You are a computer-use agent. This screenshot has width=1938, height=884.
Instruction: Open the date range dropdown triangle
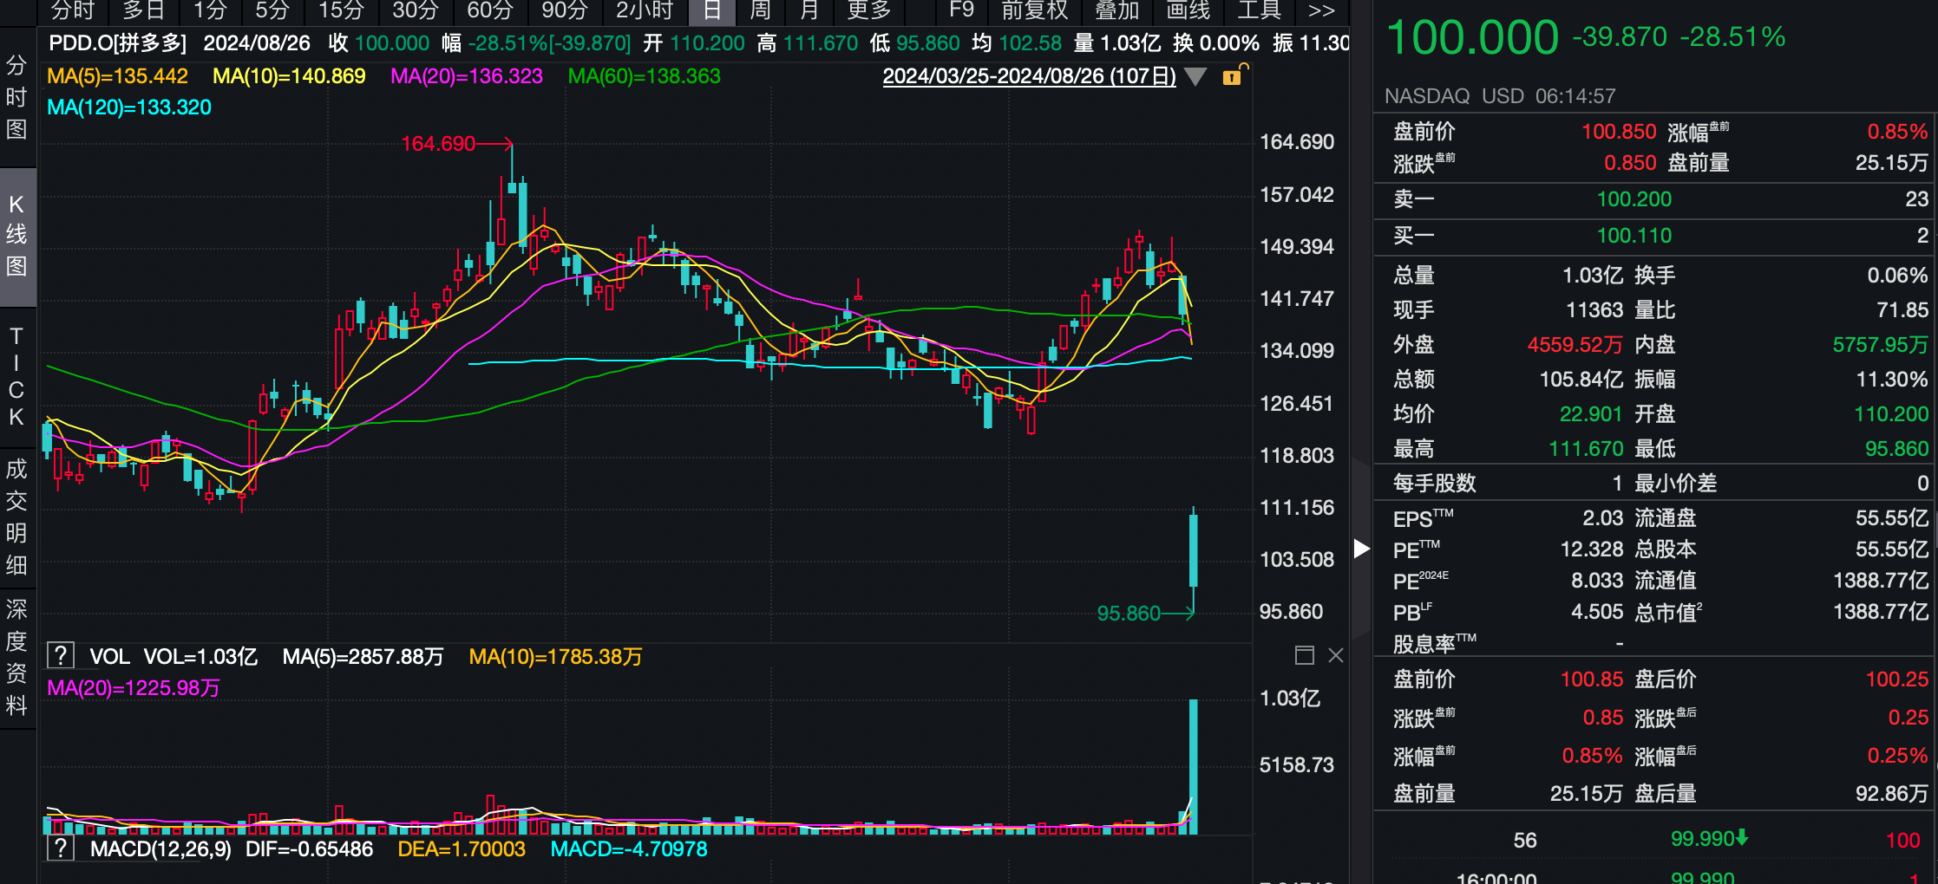coord(1195,77)
